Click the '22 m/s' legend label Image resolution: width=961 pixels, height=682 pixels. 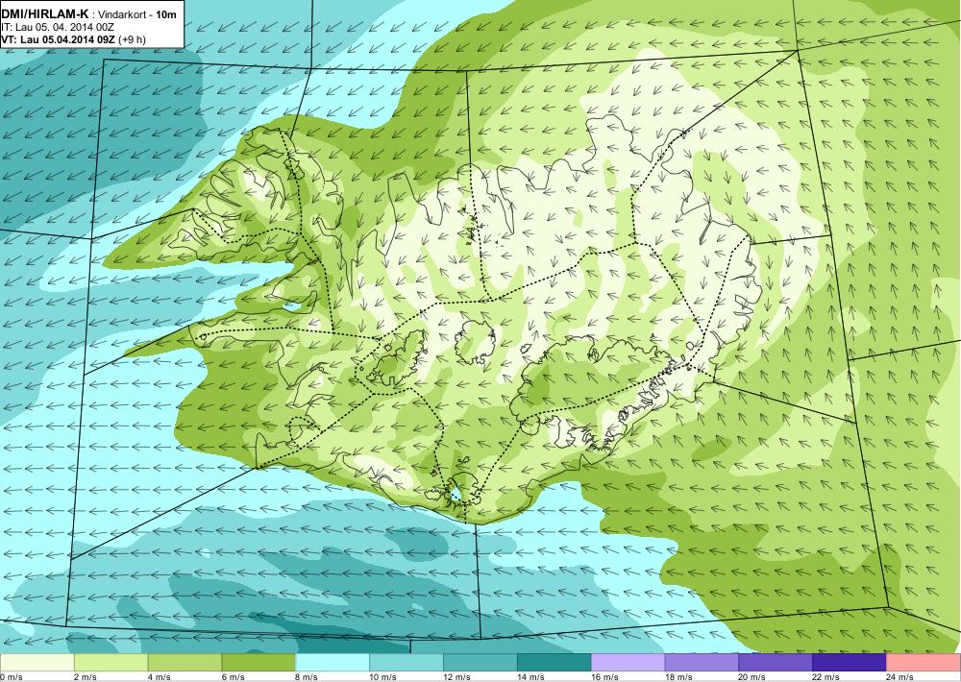click(x=826, y=677)
